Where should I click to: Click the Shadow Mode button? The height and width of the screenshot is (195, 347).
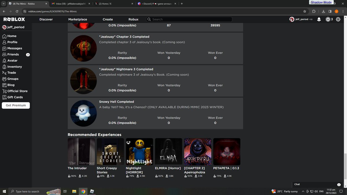point(321,2)
